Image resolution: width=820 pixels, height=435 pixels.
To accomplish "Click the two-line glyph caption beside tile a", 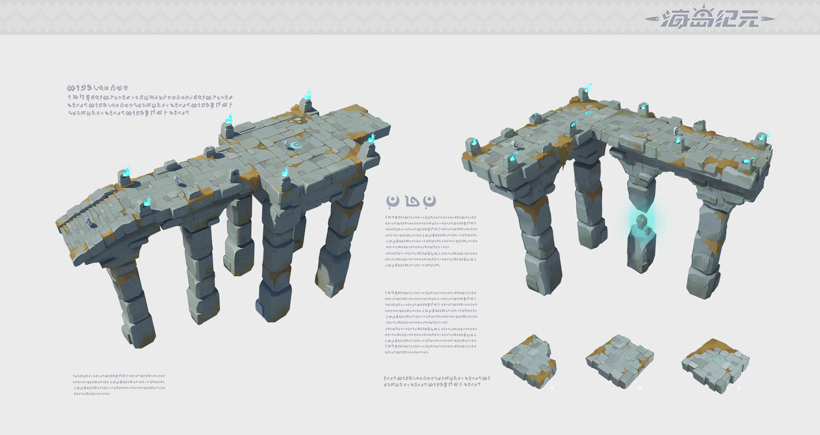I will [436, 381].
